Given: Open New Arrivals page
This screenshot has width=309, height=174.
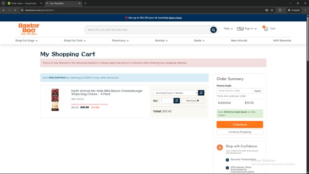Looking at the screenshot, I should click(239, 41).
